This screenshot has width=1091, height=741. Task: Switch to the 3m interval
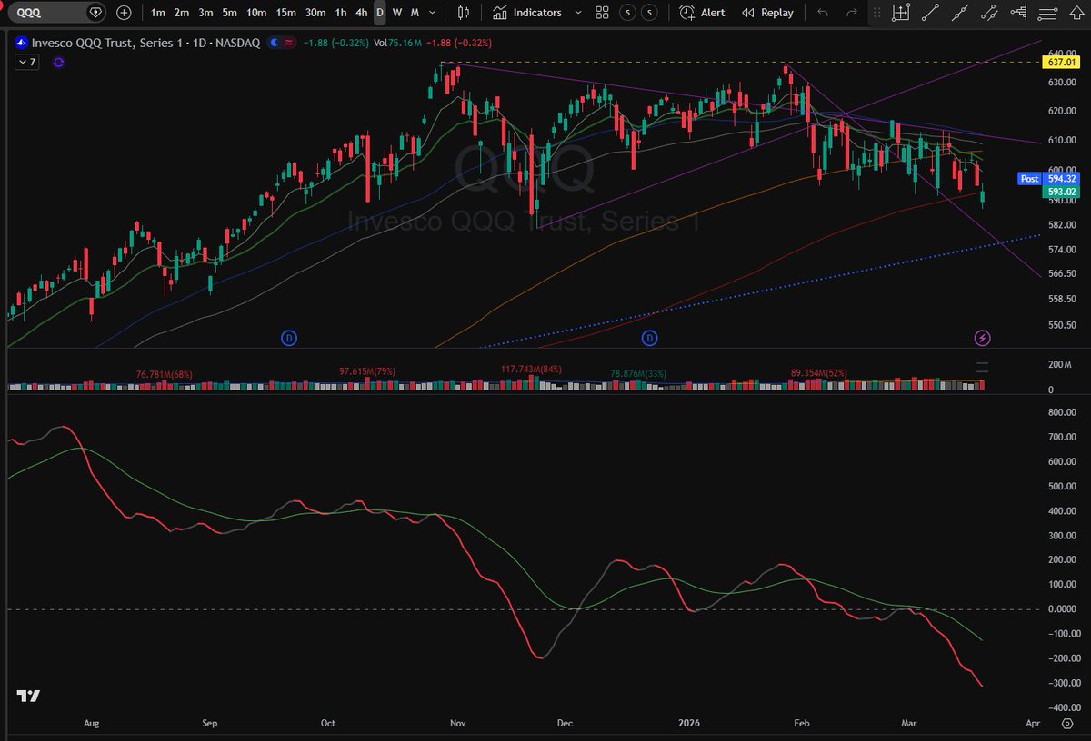point(206,13)
